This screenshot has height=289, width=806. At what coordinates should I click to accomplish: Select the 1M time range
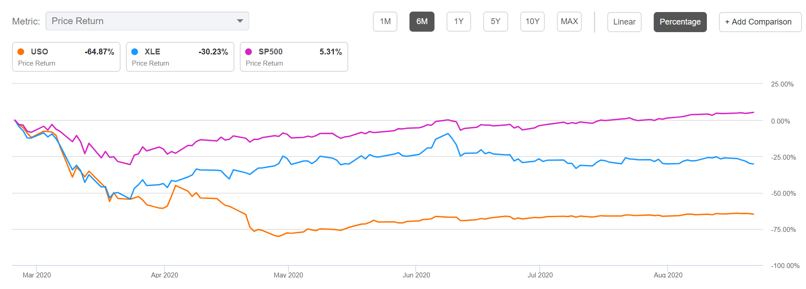[385, 21]
